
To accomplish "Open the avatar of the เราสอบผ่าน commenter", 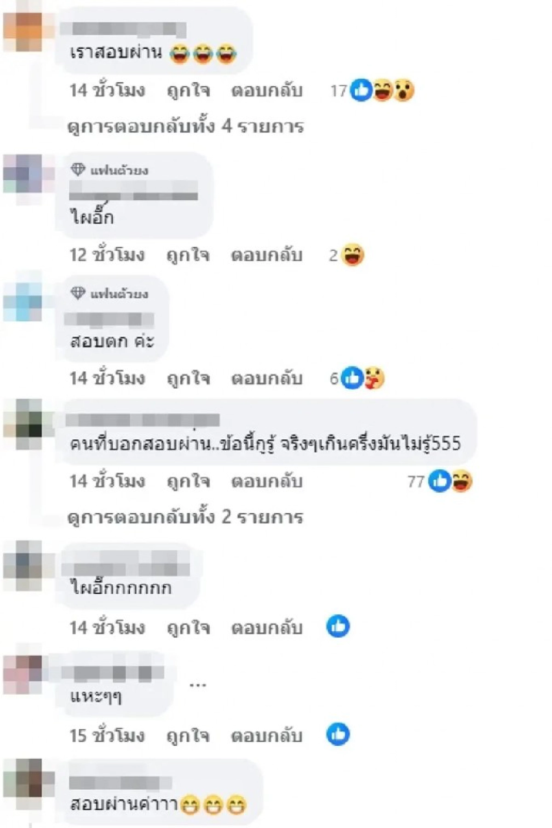I will (x=23, y=31).
